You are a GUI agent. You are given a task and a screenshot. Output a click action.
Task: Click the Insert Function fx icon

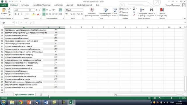click(31, 23)
